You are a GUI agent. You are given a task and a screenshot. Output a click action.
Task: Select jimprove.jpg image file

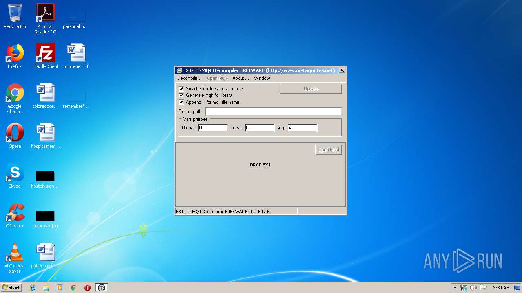[45, 219]
